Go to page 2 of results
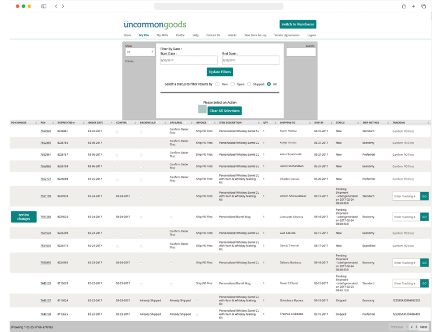The height and width of the screenshot is (332, 442). coord(411,327)
